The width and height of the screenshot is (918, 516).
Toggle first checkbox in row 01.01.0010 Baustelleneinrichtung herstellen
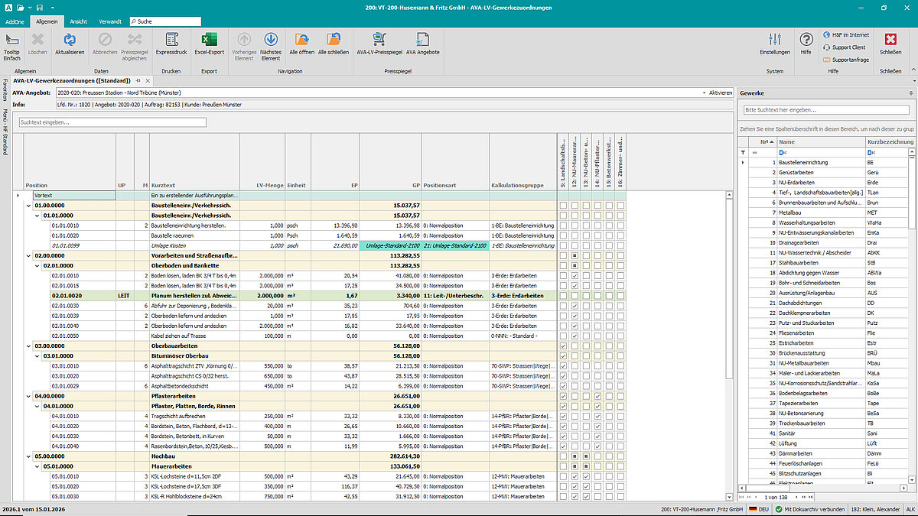[564, 226]
